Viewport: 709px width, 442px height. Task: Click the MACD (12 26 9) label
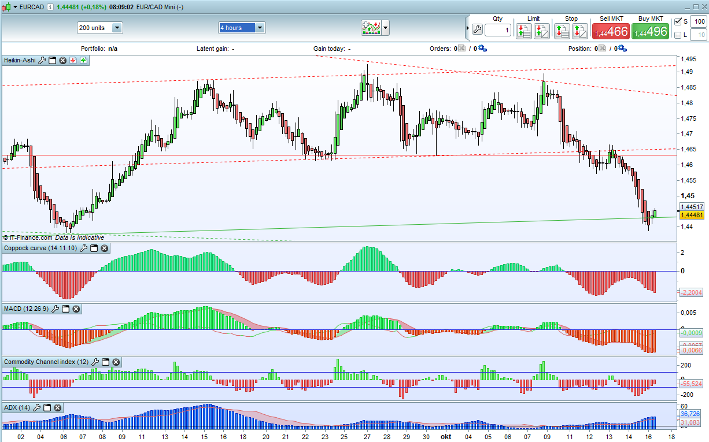coord(26,309)
